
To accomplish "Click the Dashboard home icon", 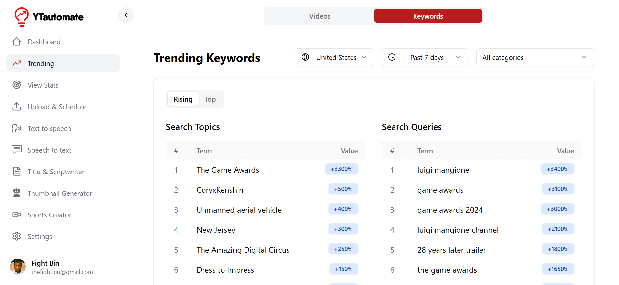I will (x=17, y=42).
